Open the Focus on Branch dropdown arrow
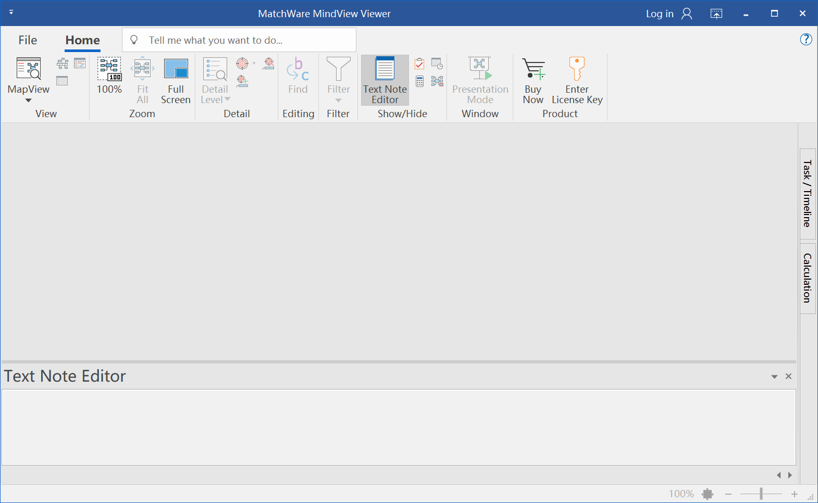The image size is (818, 503). coord(254,64)
